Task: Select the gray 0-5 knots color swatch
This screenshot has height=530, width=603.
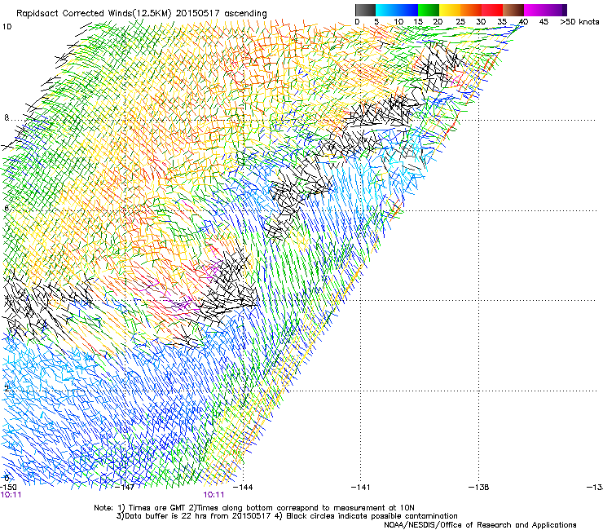Action: coord(365,10)
